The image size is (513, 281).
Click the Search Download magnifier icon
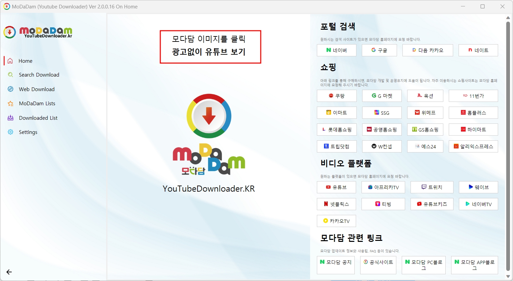(10, 75)
